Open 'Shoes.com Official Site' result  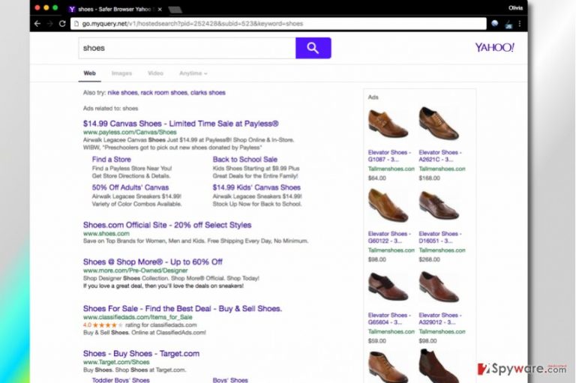tap(167, 225)
